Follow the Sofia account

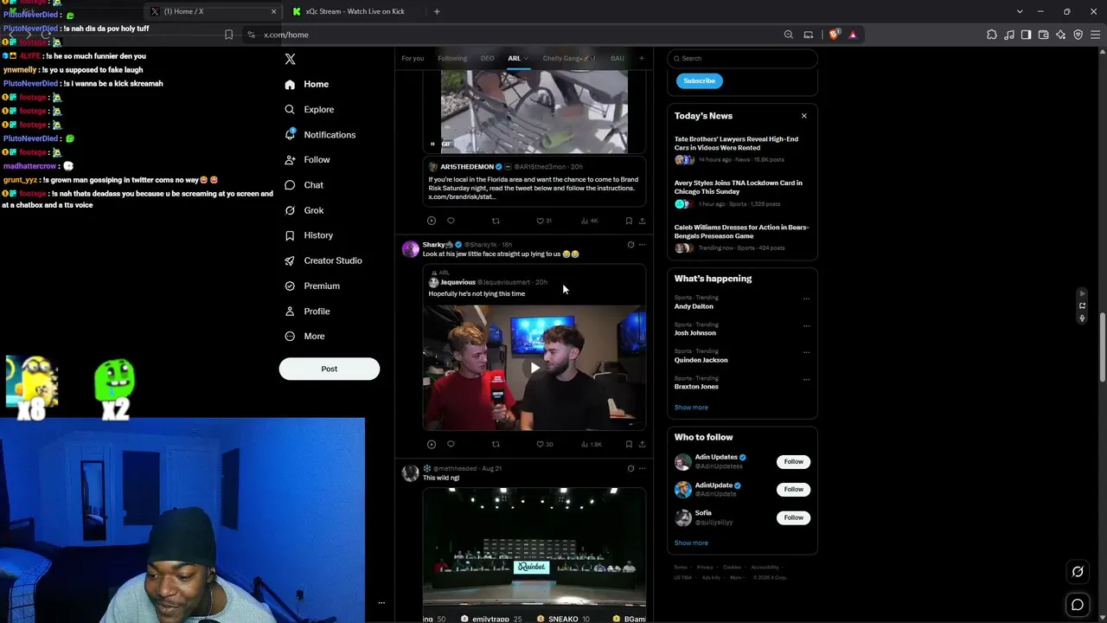tap(793, 517)
